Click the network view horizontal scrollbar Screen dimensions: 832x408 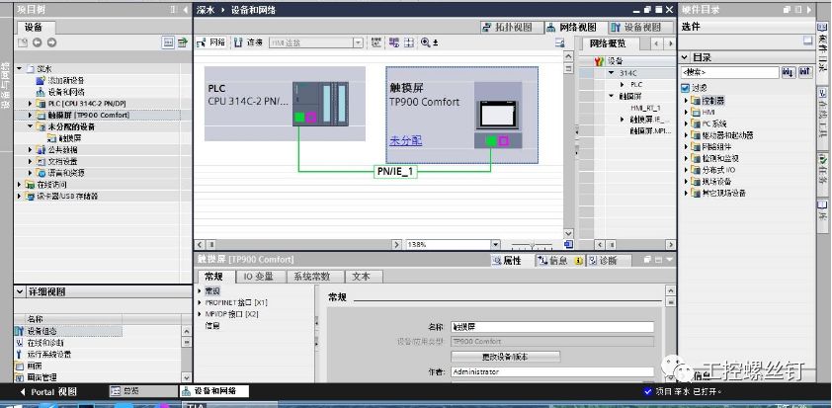click(299, 245)
